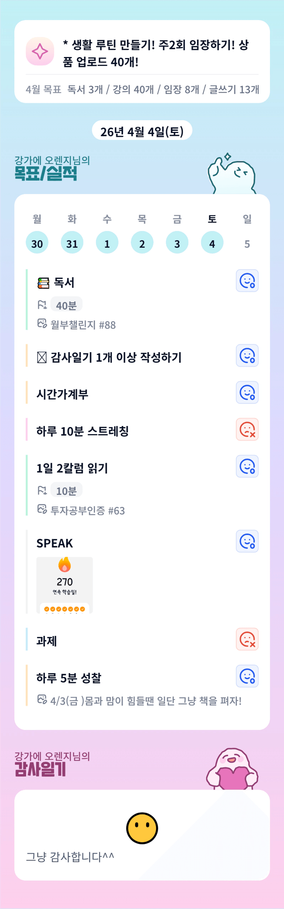Image resolution: width=284 pixels, height=909 pixels.
Task: Click the flag icon beside 40분
Action: click(42, 304)
